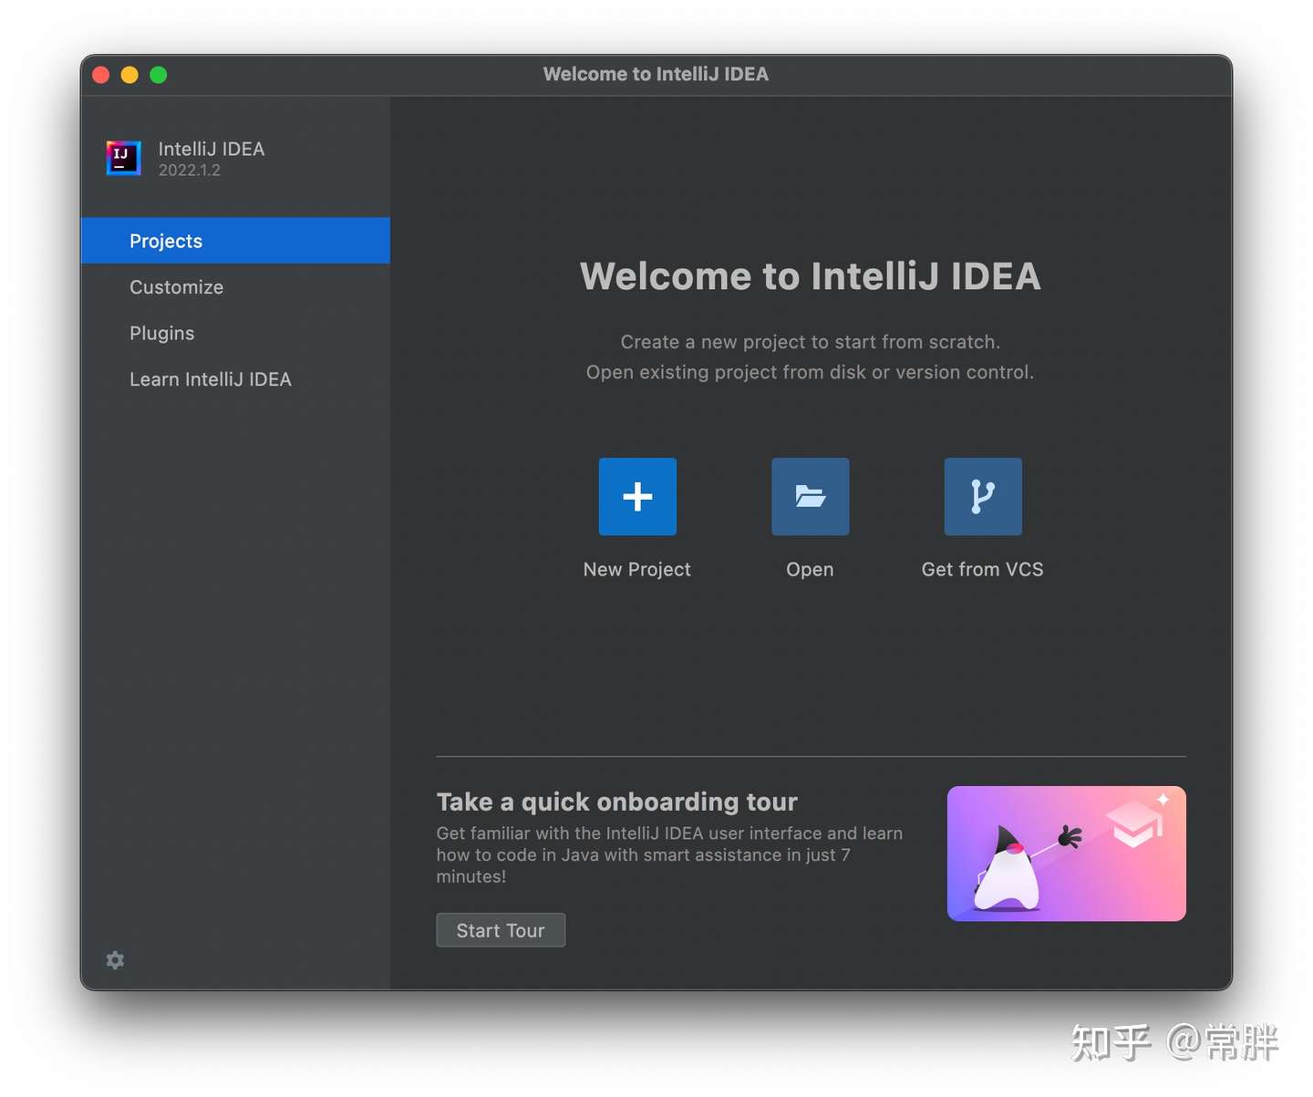Image resolution: width=1313 pixels, height=1097 pixels.
Task: Click the 'Take a quick onboarding tour' heading
Action: 617,802
